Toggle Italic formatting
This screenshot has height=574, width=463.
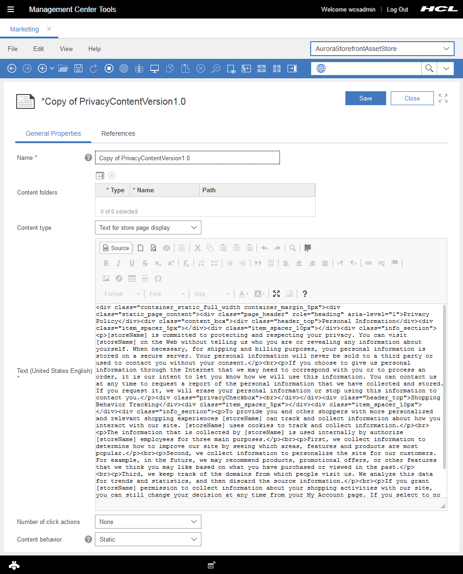[x=119, y=263]
